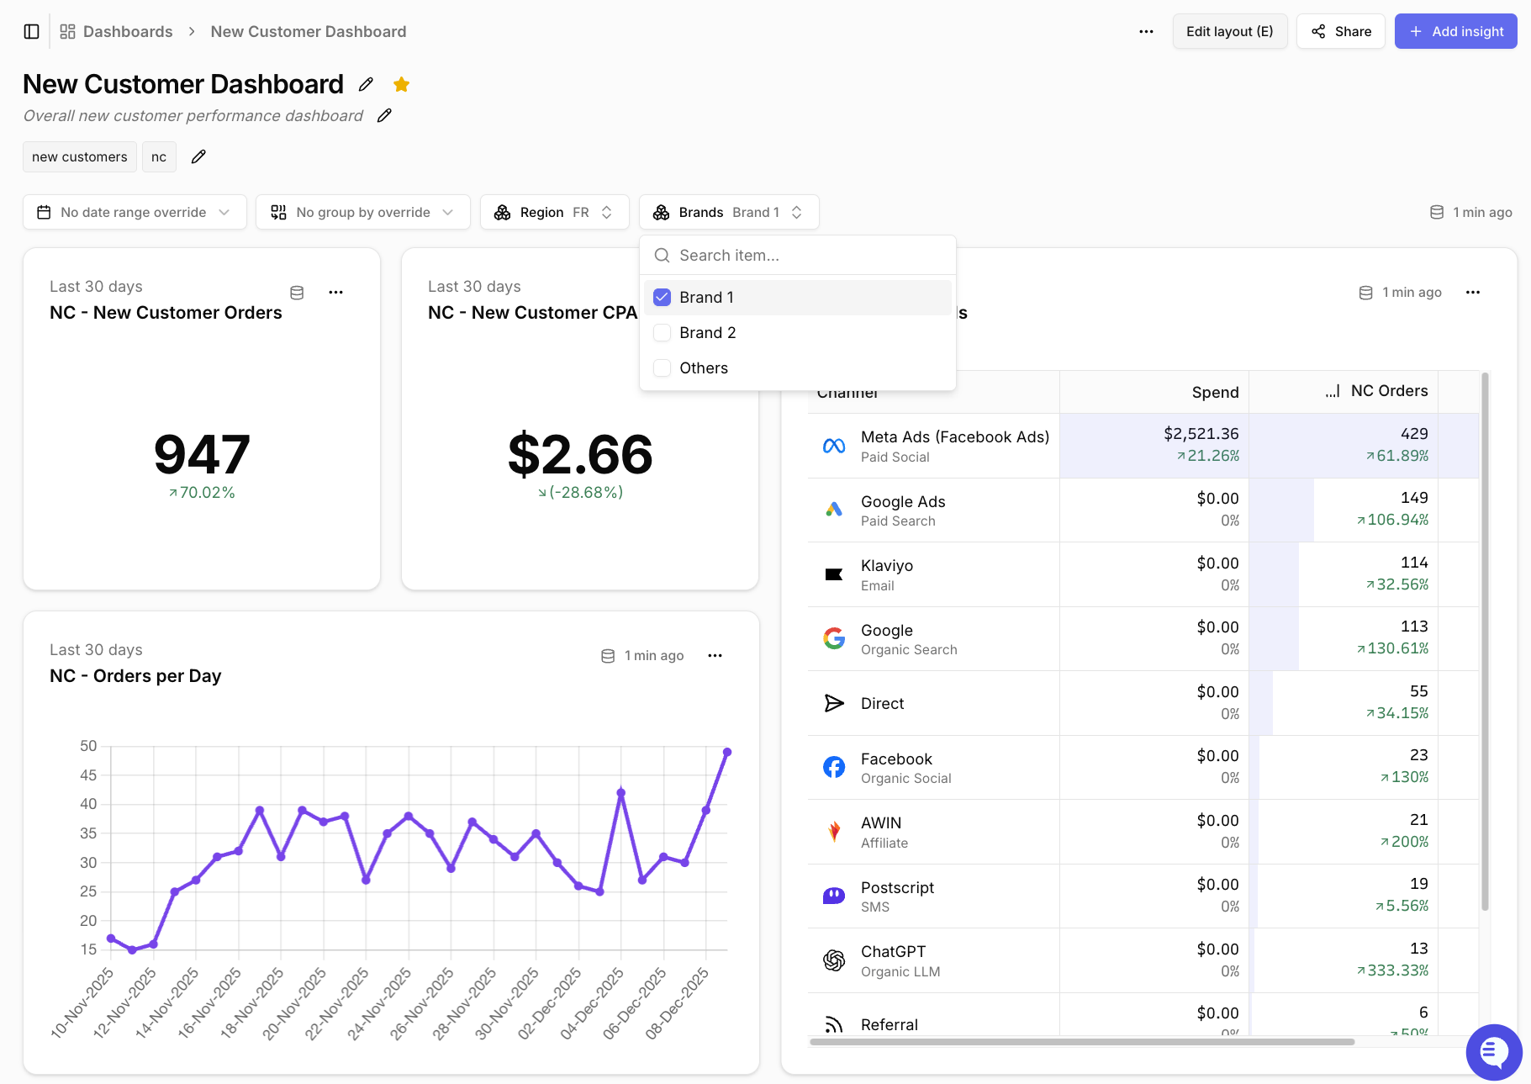This screenshot has height=1084, width=1531.
Task: Open the group by override dropdown
Action: (x=363, y=212)
